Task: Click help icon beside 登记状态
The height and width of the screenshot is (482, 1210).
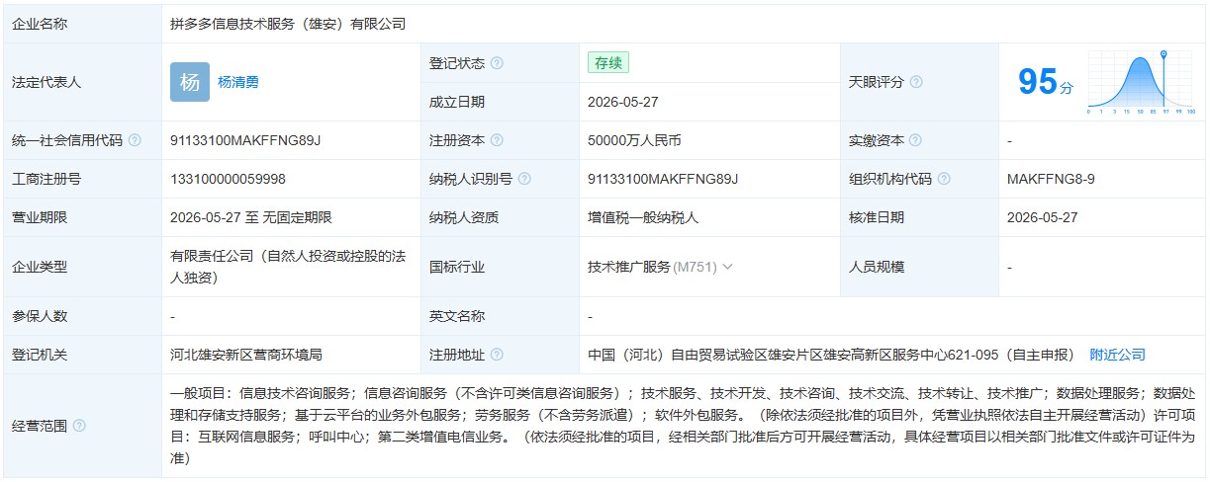Action: coord(497,63)
